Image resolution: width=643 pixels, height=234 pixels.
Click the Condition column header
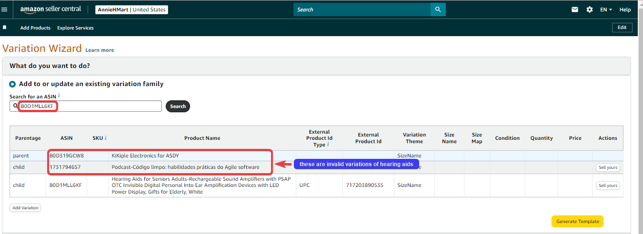click(507, 138)
